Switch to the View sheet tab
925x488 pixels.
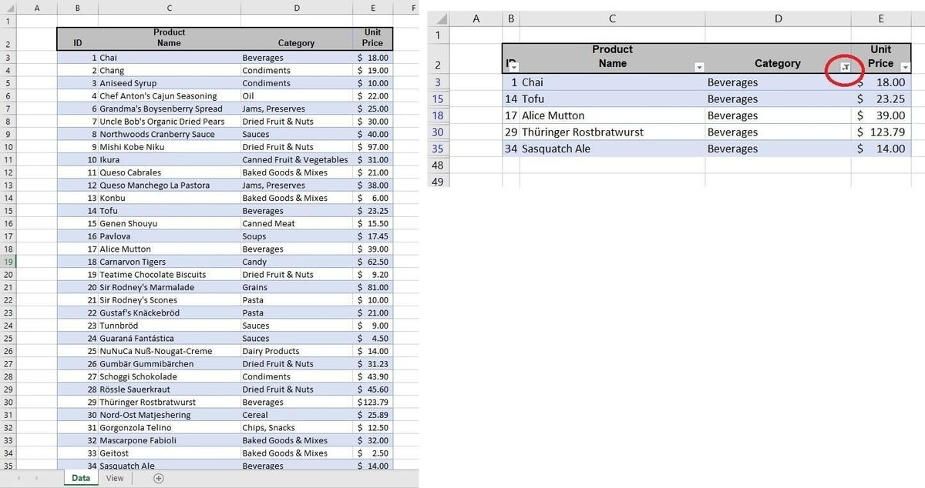pos(115,479)
